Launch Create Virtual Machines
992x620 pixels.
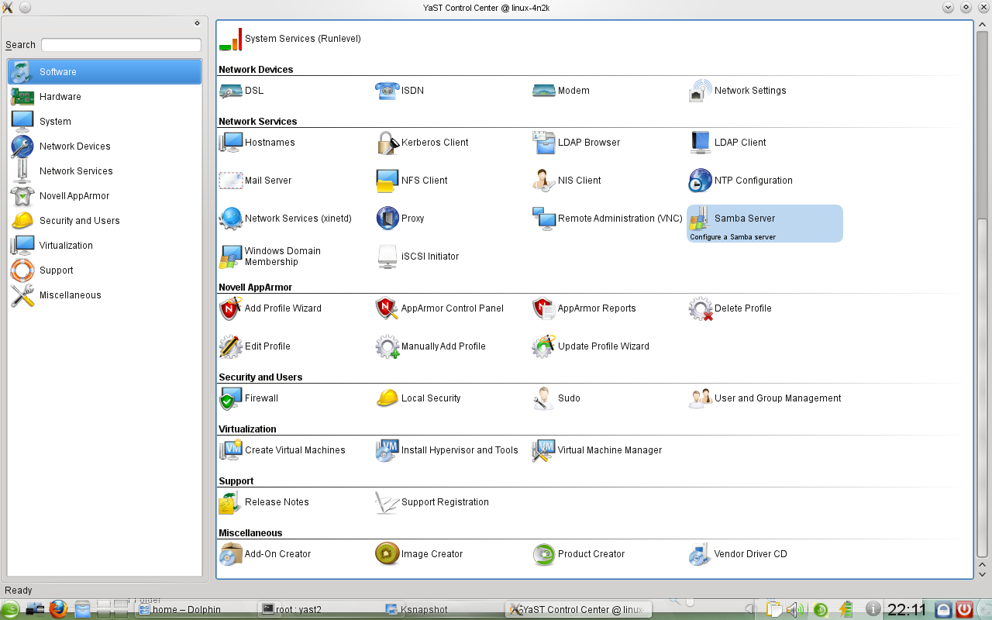(x=282, y=450)
